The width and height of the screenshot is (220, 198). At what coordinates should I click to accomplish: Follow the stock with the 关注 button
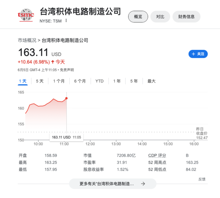click(x=198, y=54)
